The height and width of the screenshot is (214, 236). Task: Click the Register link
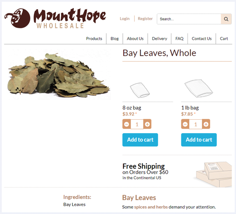pos(145,19)
